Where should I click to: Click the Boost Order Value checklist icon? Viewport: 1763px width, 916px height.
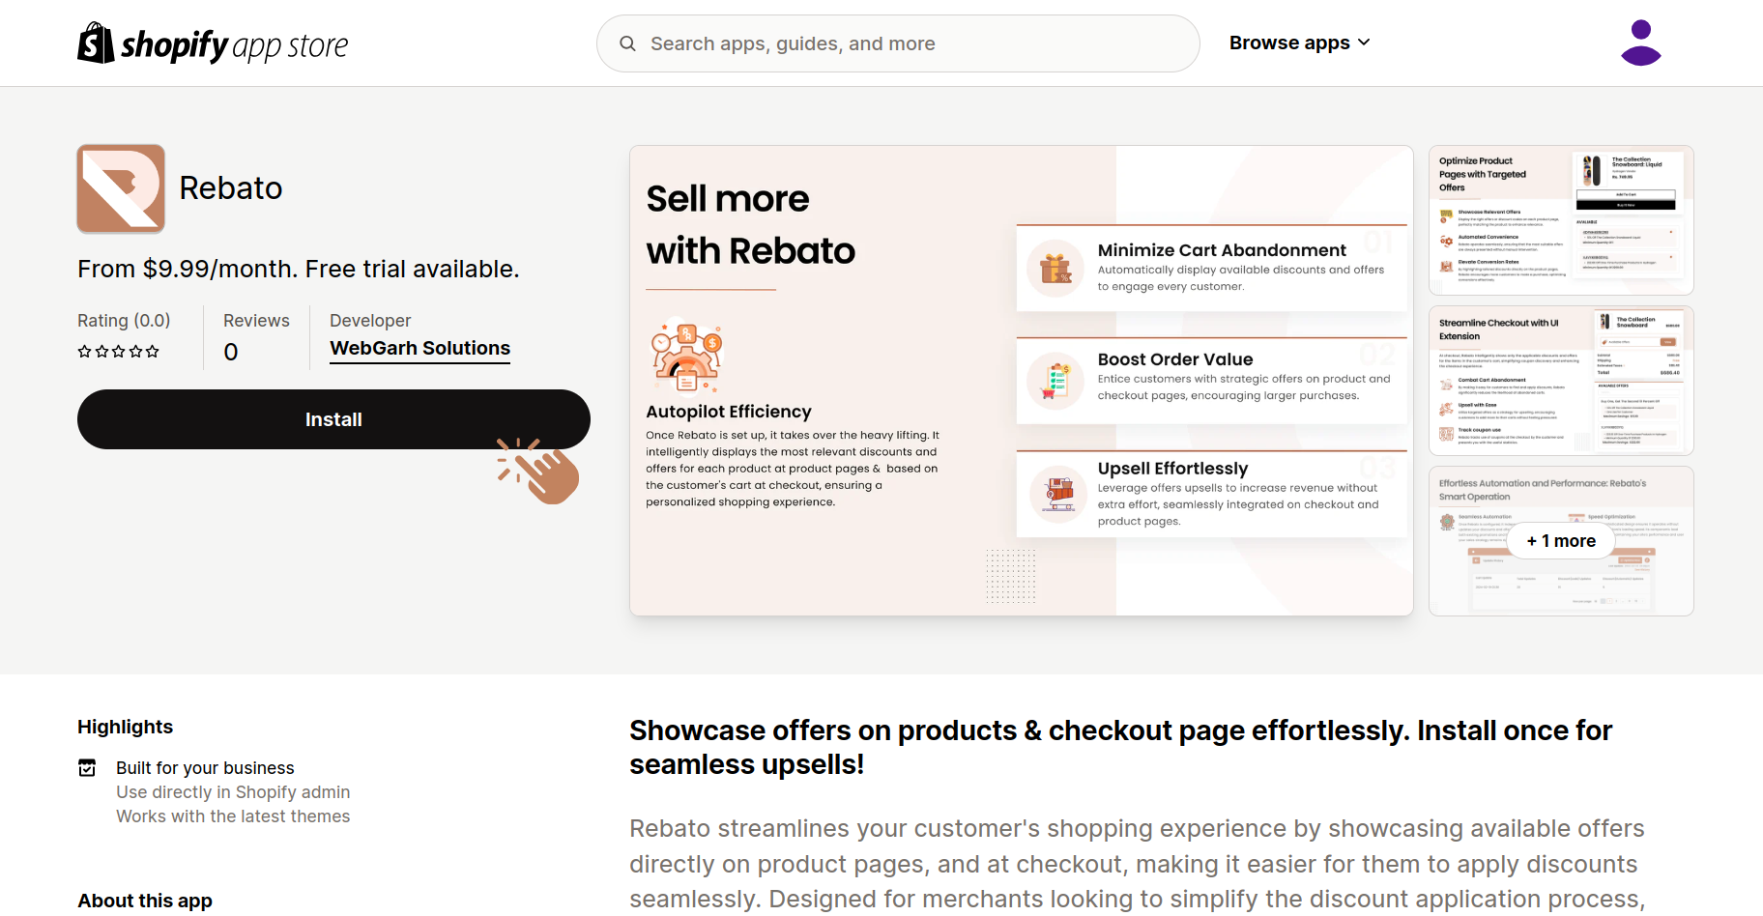pos(1055,381)
